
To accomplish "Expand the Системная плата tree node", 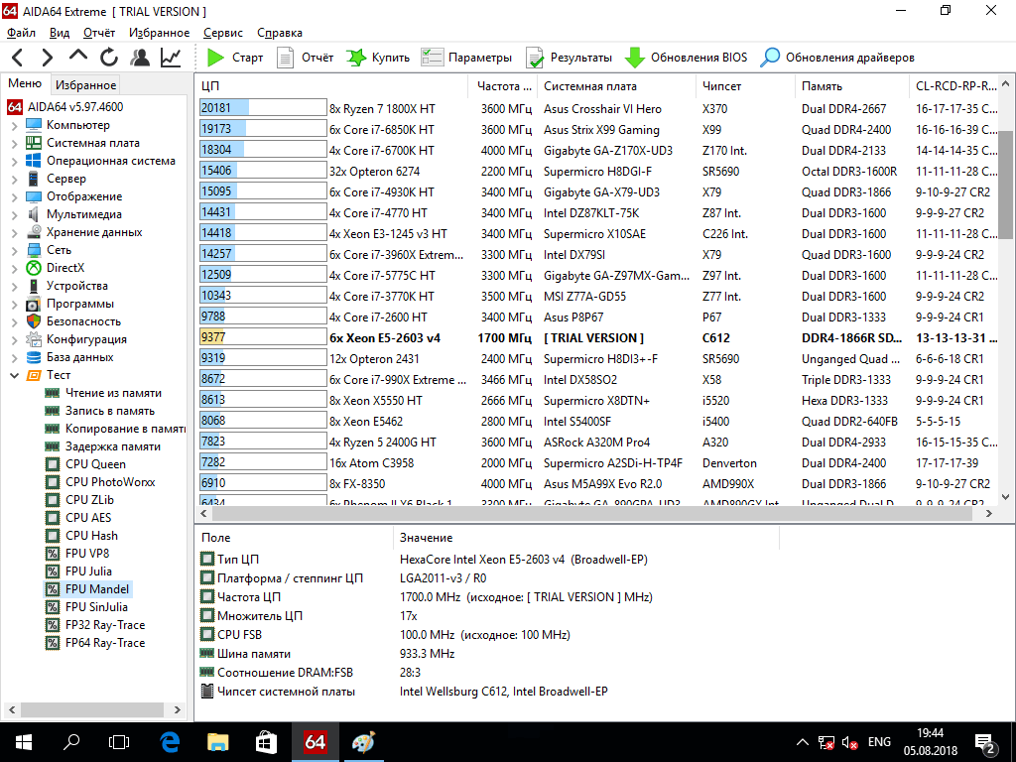I will tap(14, 143).
